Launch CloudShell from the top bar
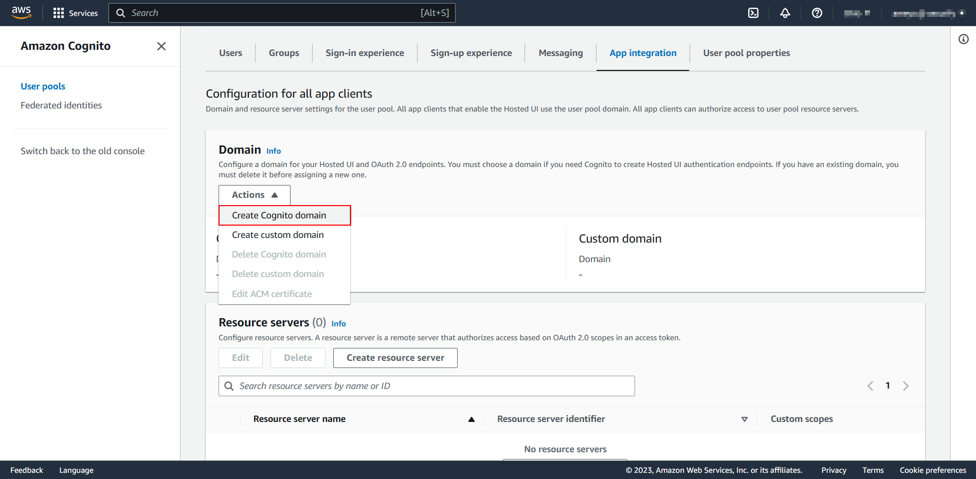Image resolution: width=976 pixels, height=479 pixels. 753,13
